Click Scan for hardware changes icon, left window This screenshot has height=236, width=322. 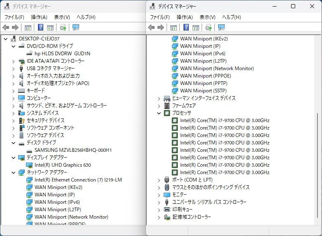(x=76, y=27)
